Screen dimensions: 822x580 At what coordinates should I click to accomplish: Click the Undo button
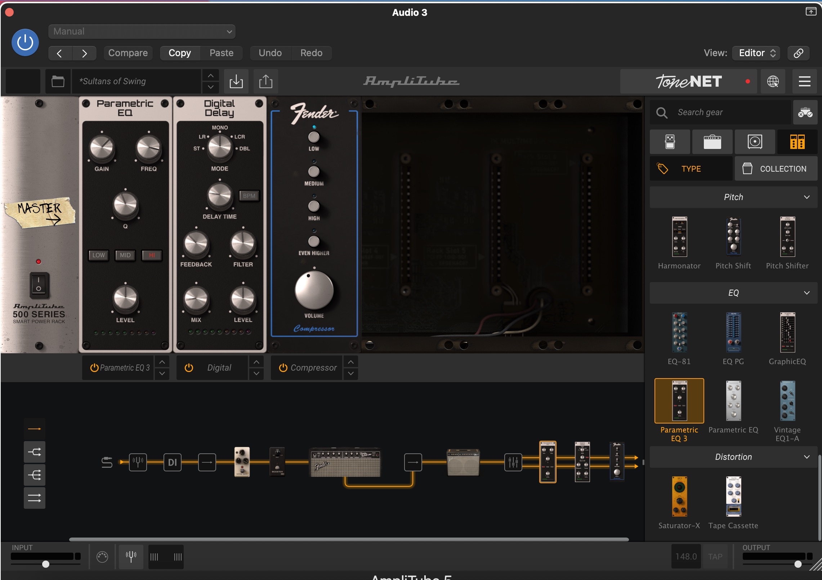[270, 53]
